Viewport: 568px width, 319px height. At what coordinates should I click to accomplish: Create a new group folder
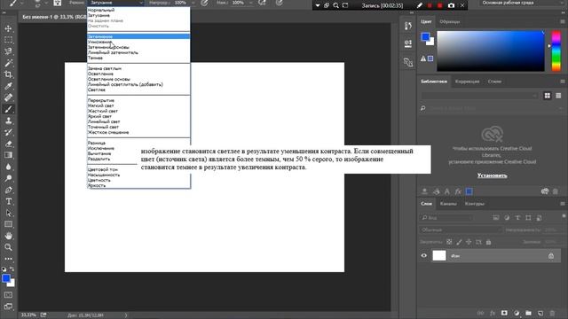528,313
